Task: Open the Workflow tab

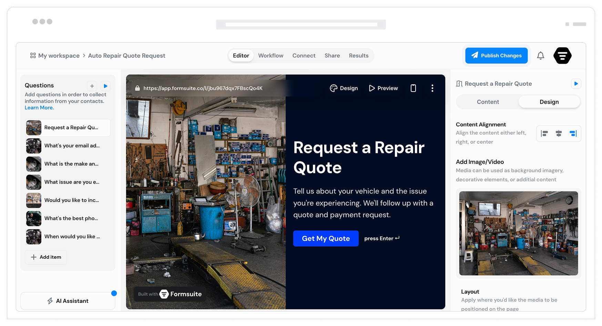Action: [x=271, y=56]
